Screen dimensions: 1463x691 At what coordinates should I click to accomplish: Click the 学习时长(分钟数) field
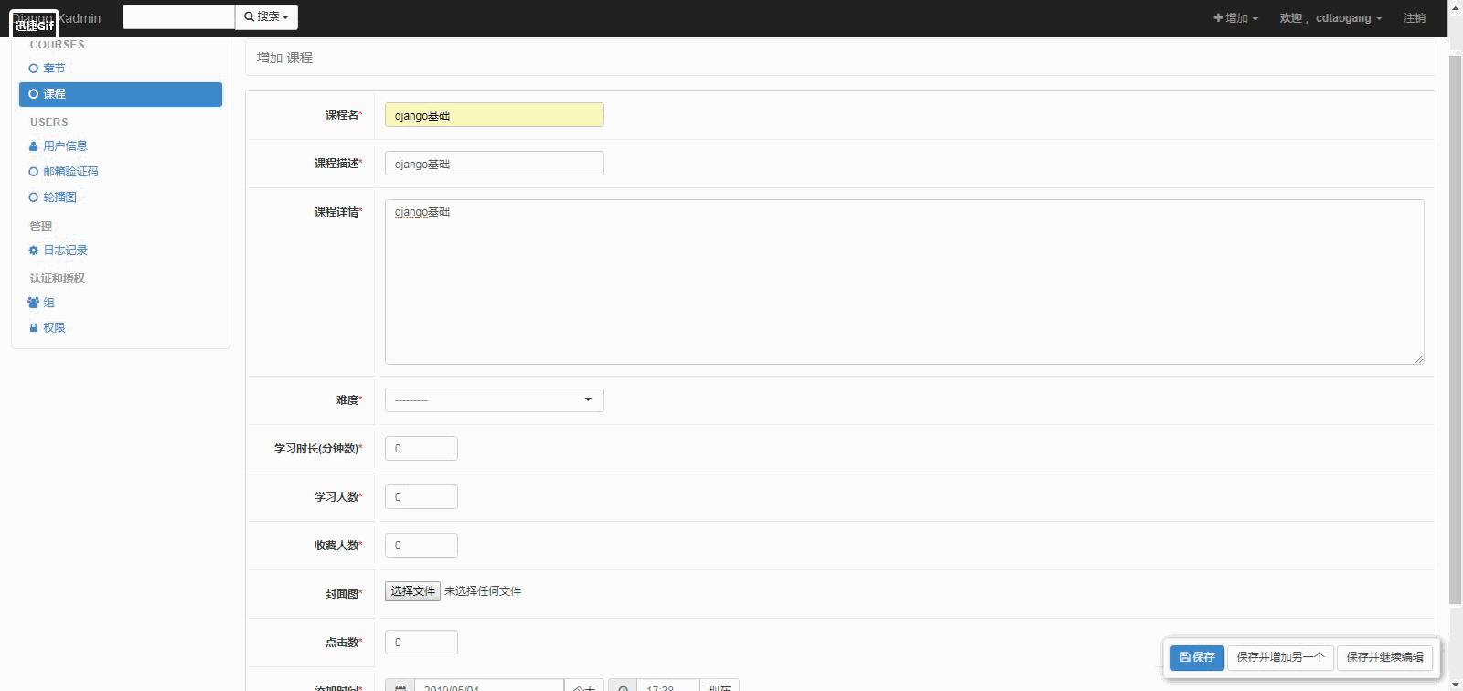[x=421, y=449]
